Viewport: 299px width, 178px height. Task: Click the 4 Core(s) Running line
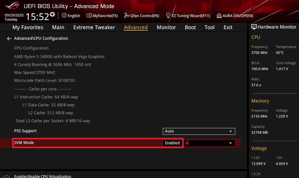coord(53,65)
